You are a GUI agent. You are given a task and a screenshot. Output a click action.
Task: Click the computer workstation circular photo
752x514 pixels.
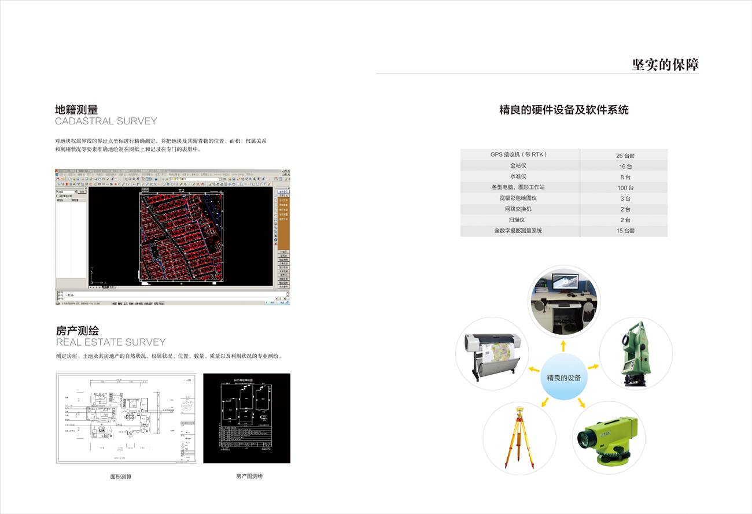coord(564,302)
